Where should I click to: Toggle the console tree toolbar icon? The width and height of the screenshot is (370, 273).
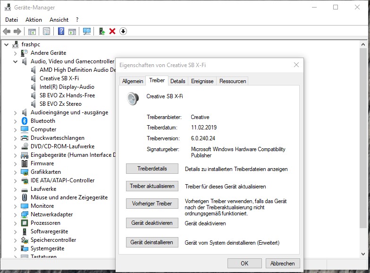coord(32,31)
